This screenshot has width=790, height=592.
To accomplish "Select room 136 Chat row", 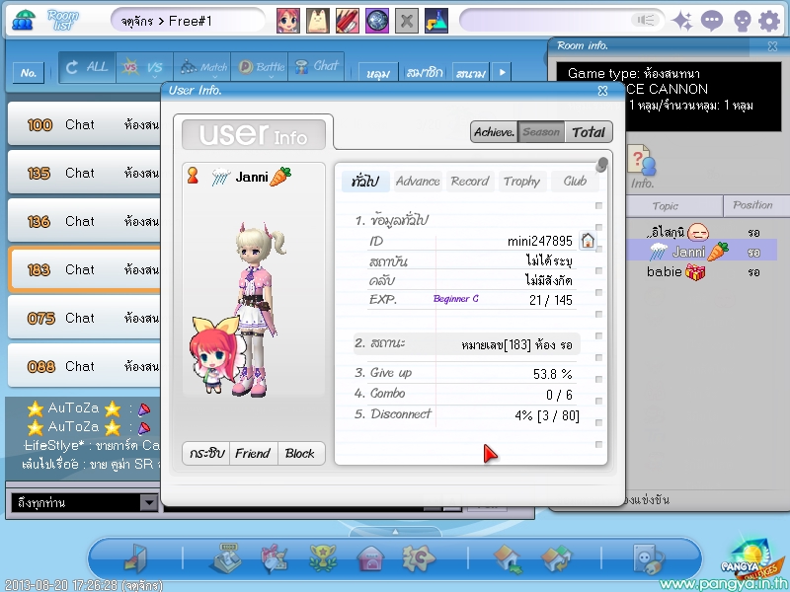I will click(x=85, y=221).
